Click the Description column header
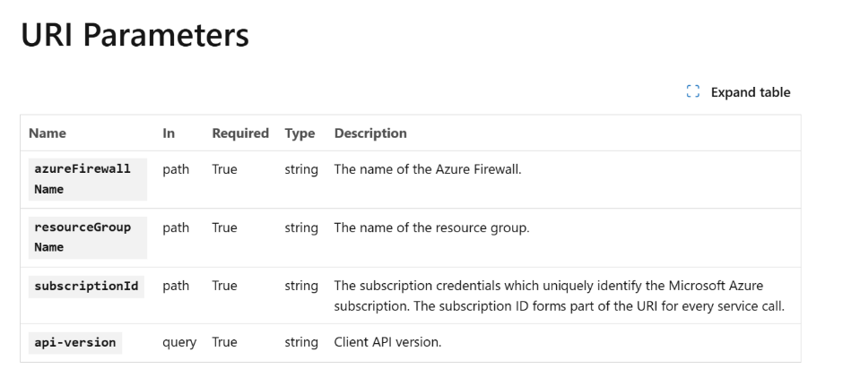The width and height of the screenshot is (843, 386). pyautogui.click(x=370, y=133)
